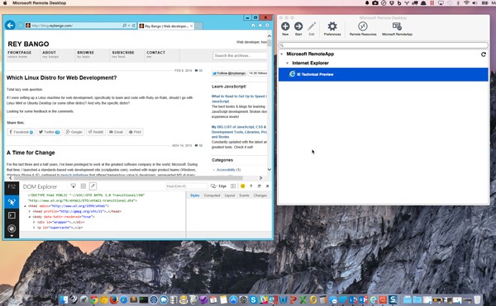
Task: Open 'Which Linux Distro for Web Development?' post
Action: (x=62, y=78)
